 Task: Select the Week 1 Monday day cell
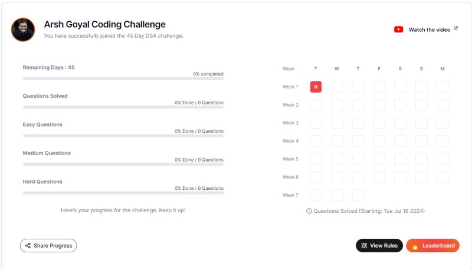click(442, 87)
